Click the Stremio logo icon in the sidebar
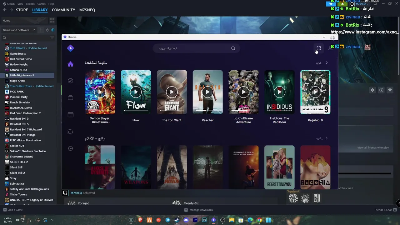The height and width of the screenshot is (225, 400). (x=71, y=48)
